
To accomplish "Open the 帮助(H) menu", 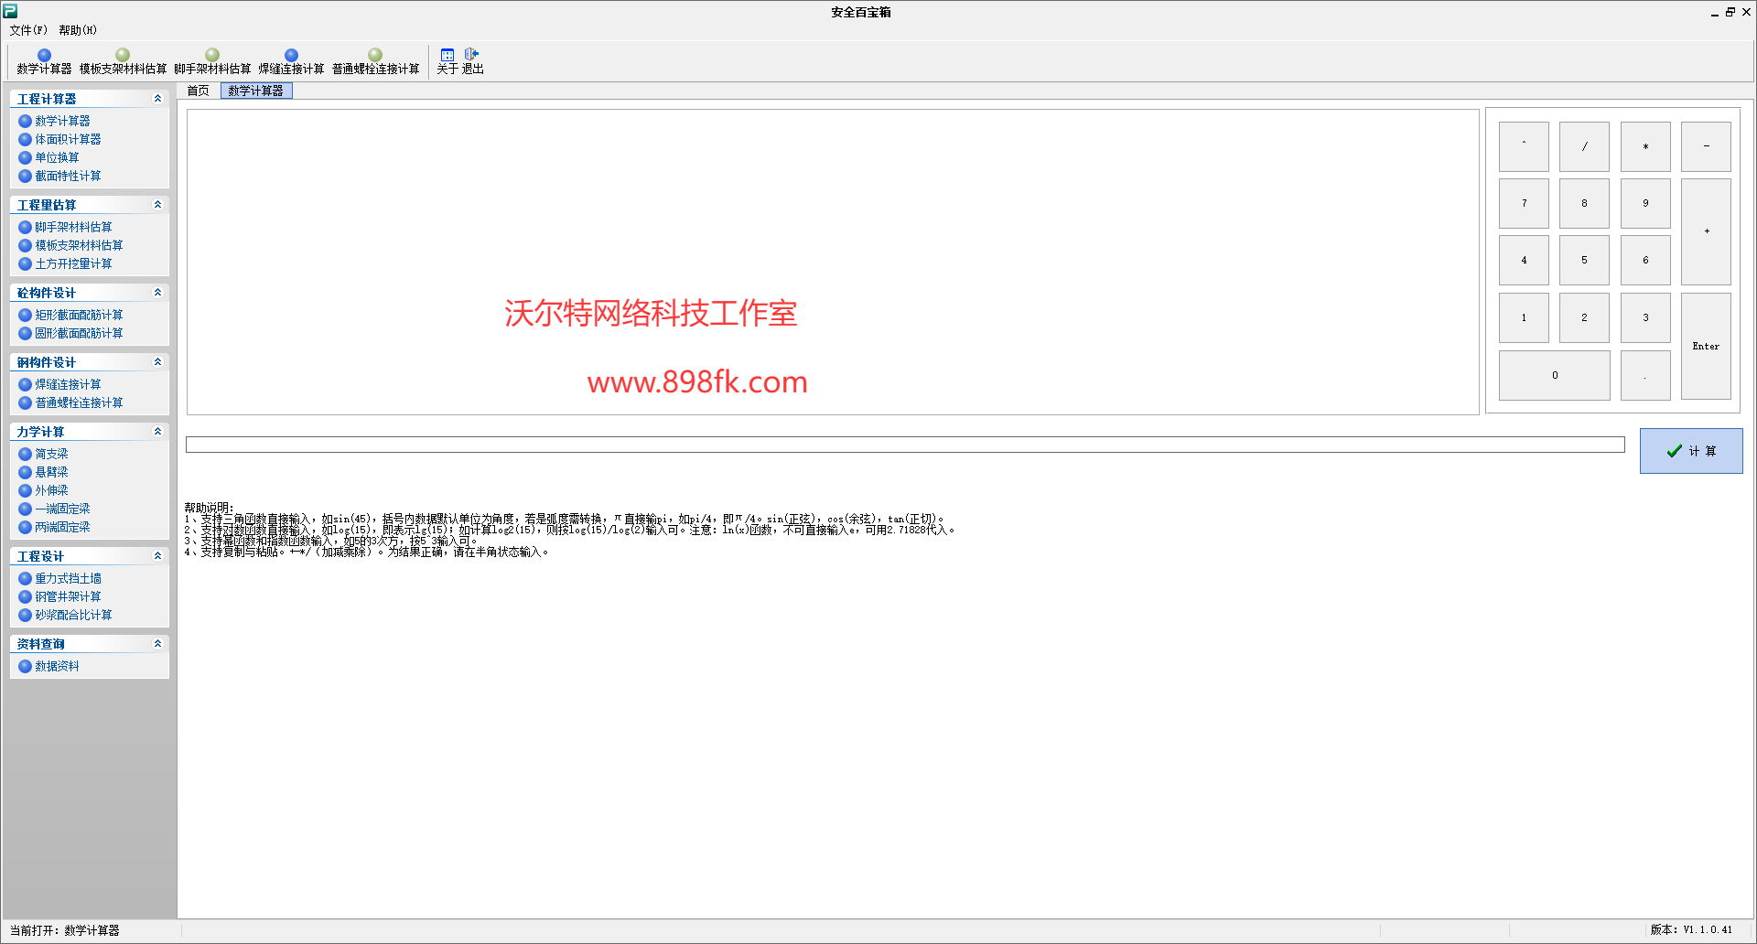I will pos(78,30).
